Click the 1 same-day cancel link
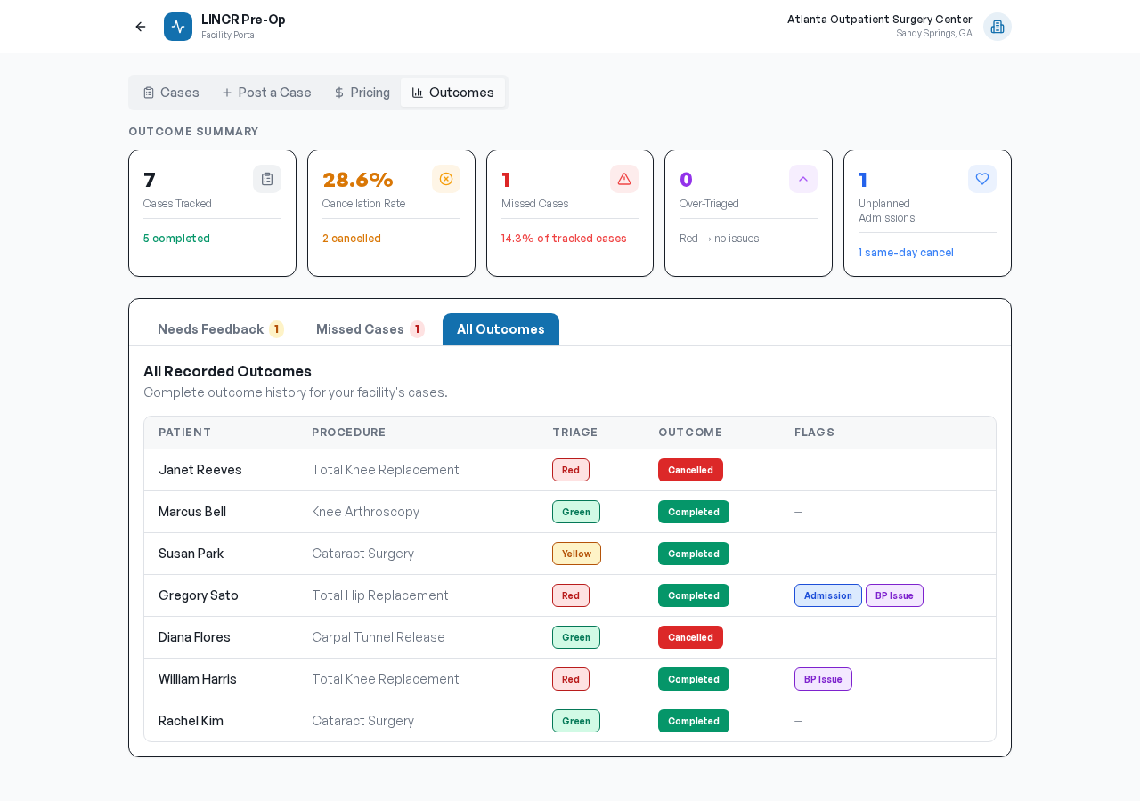 pos(906,253)
